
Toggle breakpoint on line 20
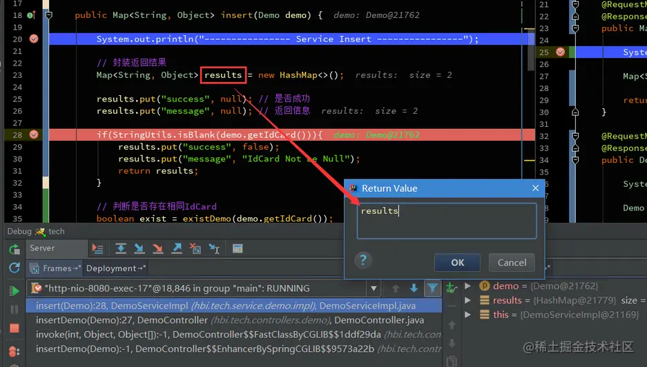[x=34, y=39]
